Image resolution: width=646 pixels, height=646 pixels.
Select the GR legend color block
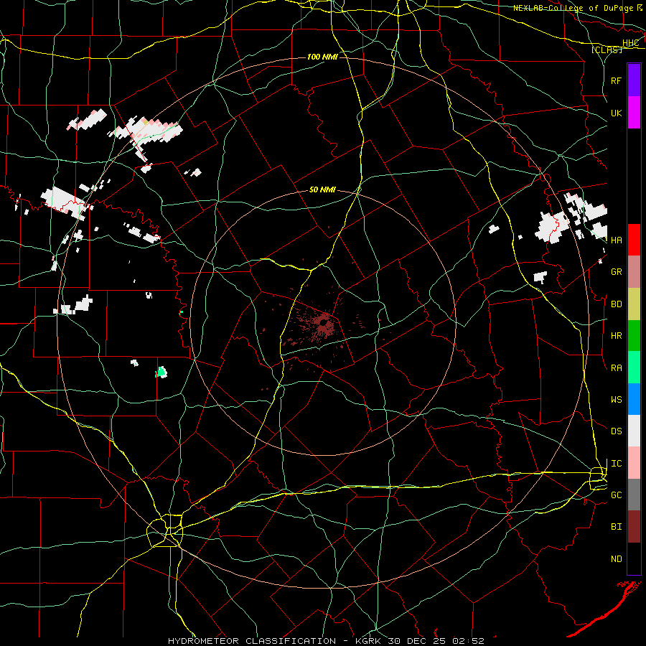[634, 272]
